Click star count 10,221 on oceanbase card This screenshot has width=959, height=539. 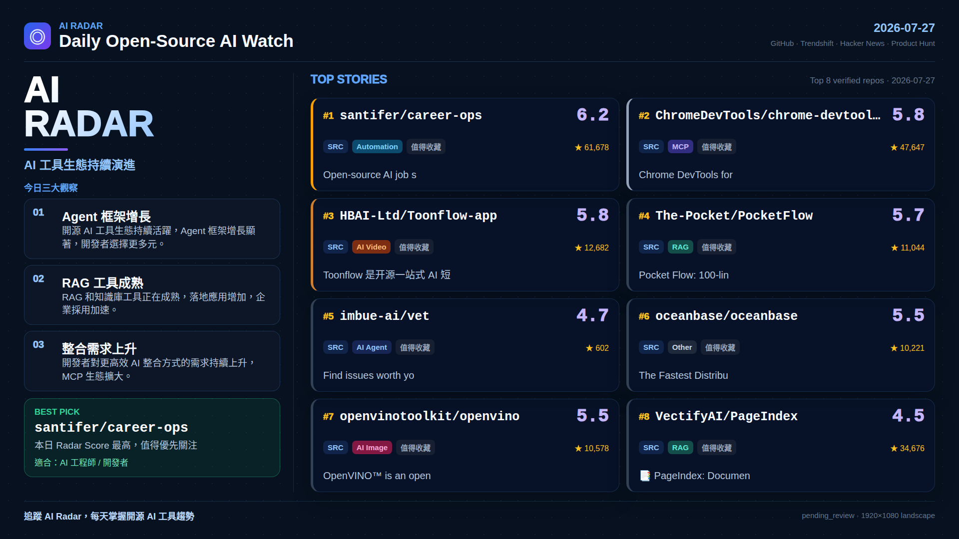coord(908,348)
